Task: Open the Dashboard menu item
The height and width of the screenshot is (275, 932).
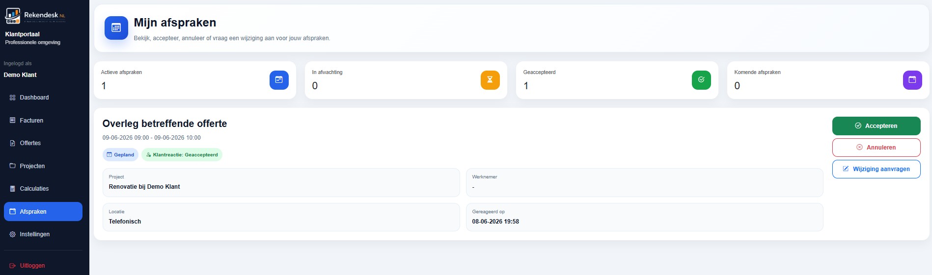Action: tap(43, 98)
